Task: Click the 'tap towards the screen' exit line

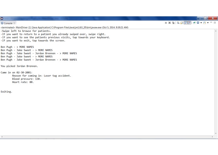Action: click(33, 40)
